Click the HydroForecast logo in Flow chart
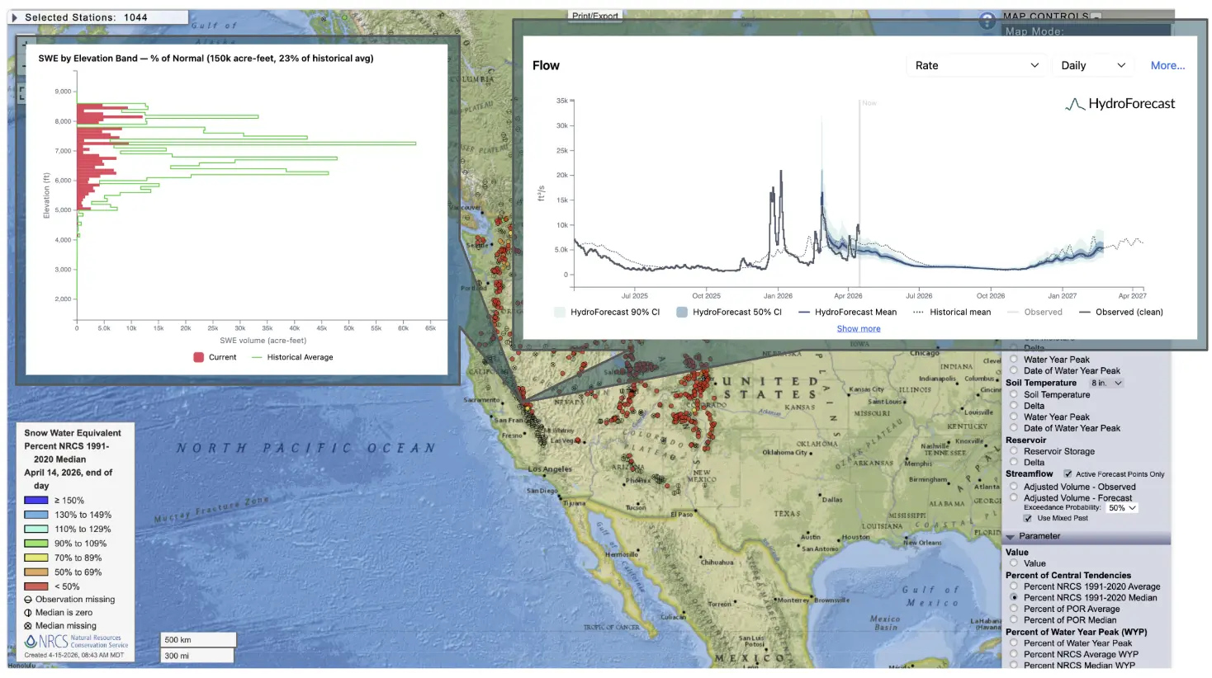The width and height of the screenshot is (1212, 678). click(1120, 104)
